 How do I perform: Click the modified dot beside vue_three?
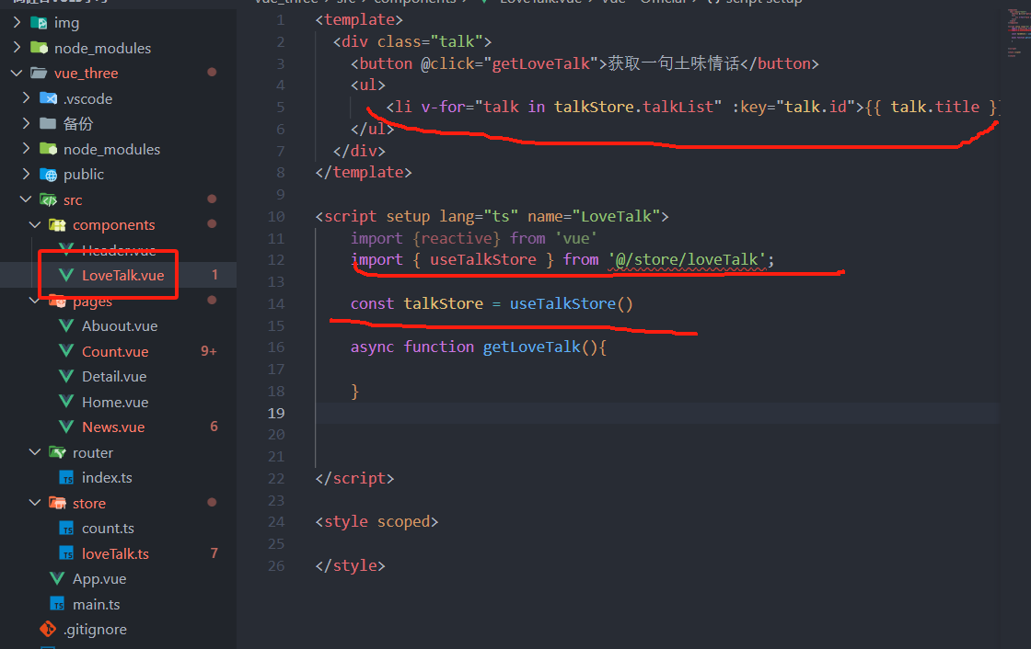[210, 73]
